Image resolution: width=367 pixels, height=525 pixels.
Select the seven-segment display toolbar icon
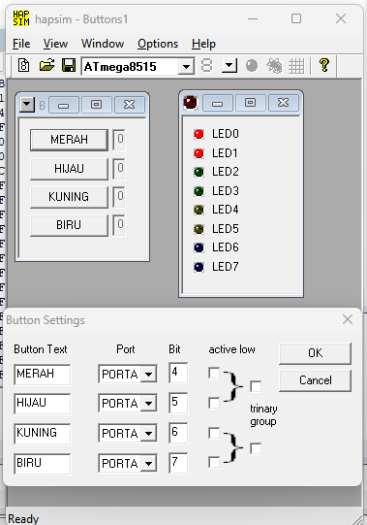(206, 66)
